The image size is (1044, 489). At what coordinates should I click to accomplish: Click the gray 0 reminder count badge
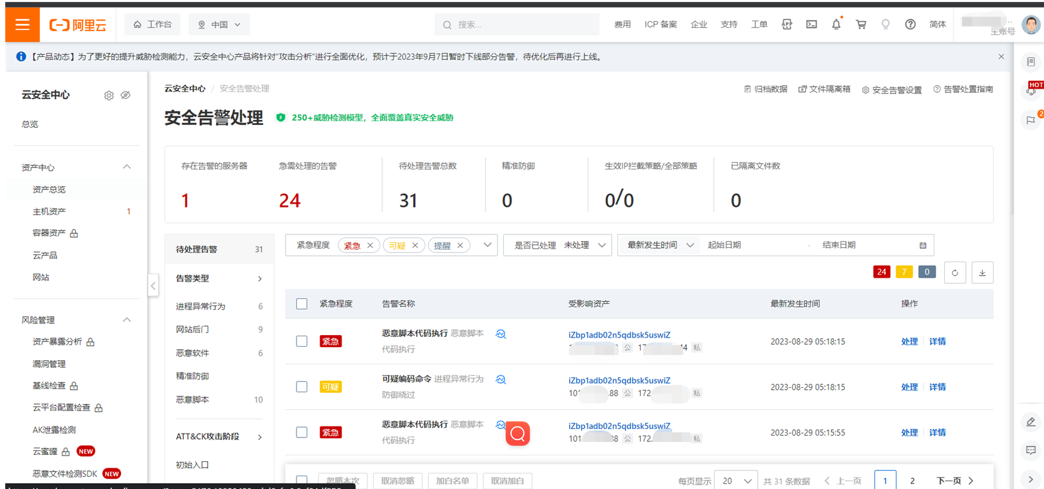[x=927, y=272]
